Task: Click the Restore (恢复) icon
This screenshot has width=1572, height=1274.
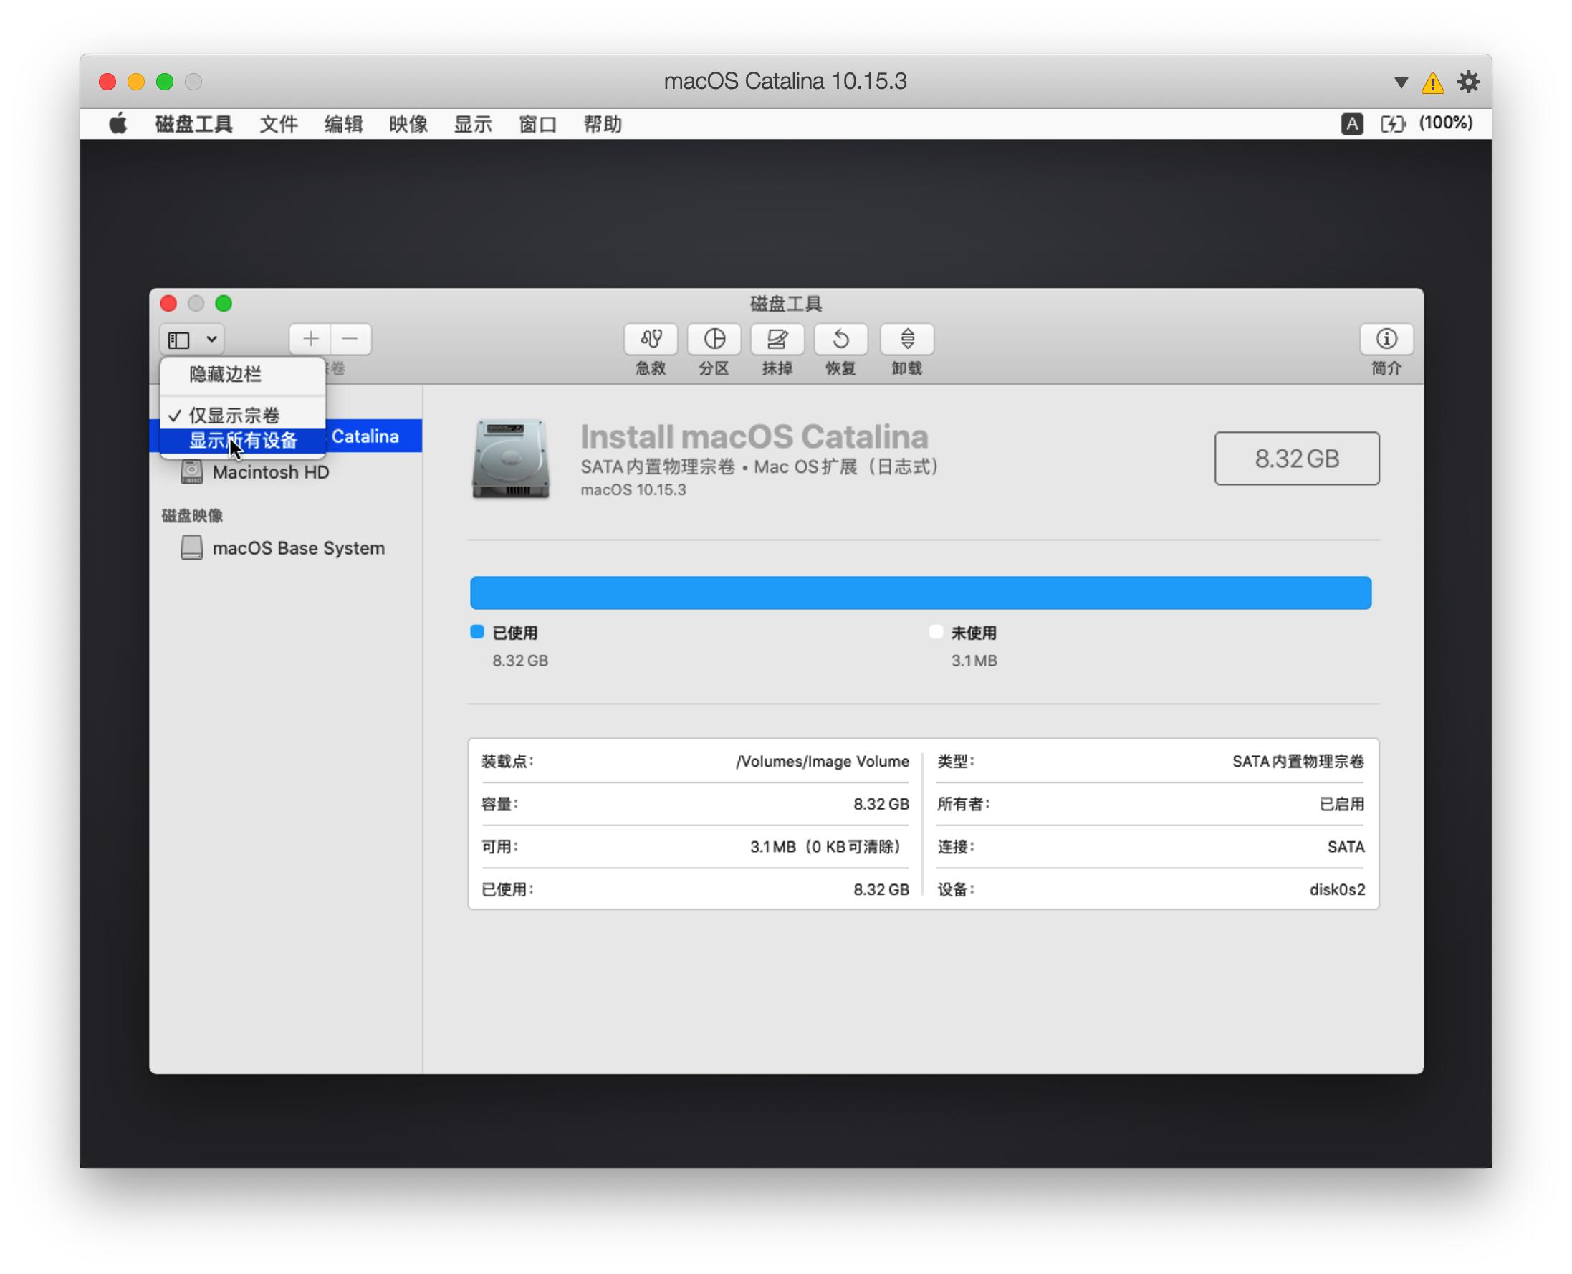Action: point(840,339)
